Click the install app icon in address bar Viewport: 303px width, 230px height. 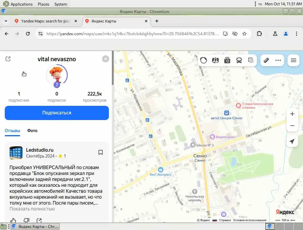click(x=225, y=34)
